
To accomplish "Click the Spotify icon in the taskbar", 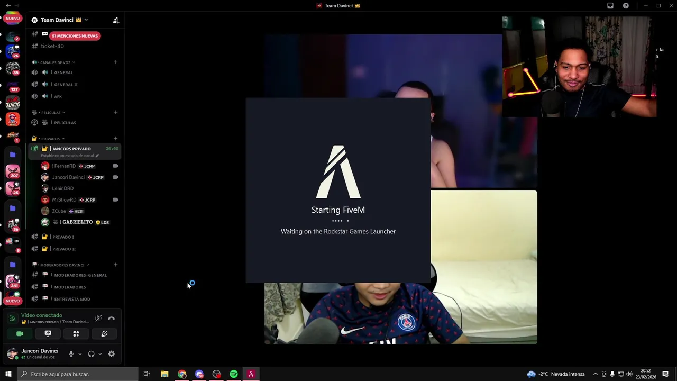I will (x=234, y=374).
